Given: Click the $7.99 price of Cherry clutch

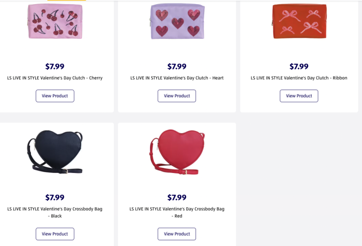Looking at the screenshot, I should 55,66.
